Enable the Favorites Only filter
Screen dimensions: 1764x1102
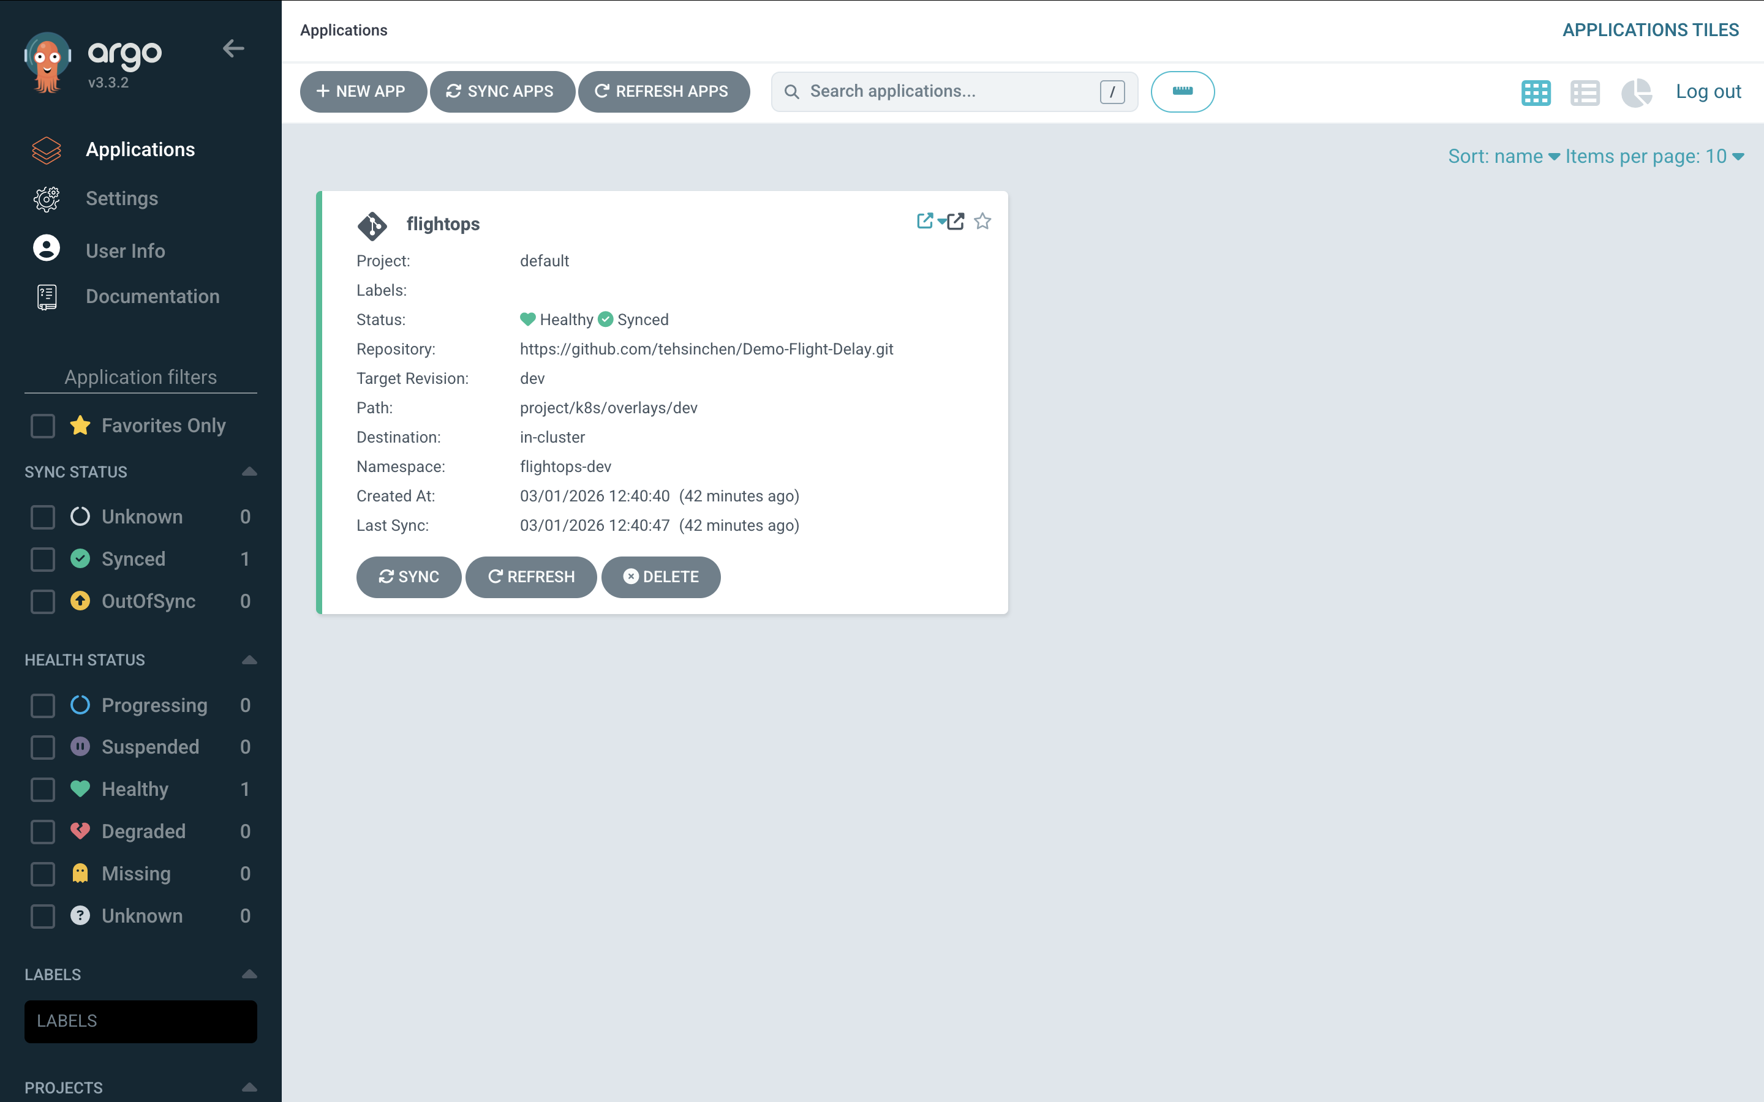pos(42,425)
